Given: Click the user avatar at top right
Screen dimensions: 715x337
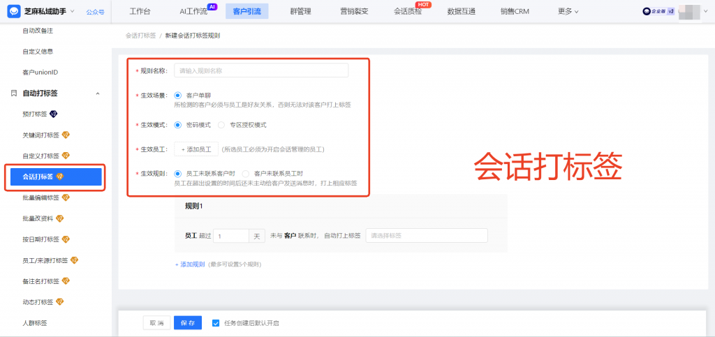Looking at the screenshot, I should point(689,12).
